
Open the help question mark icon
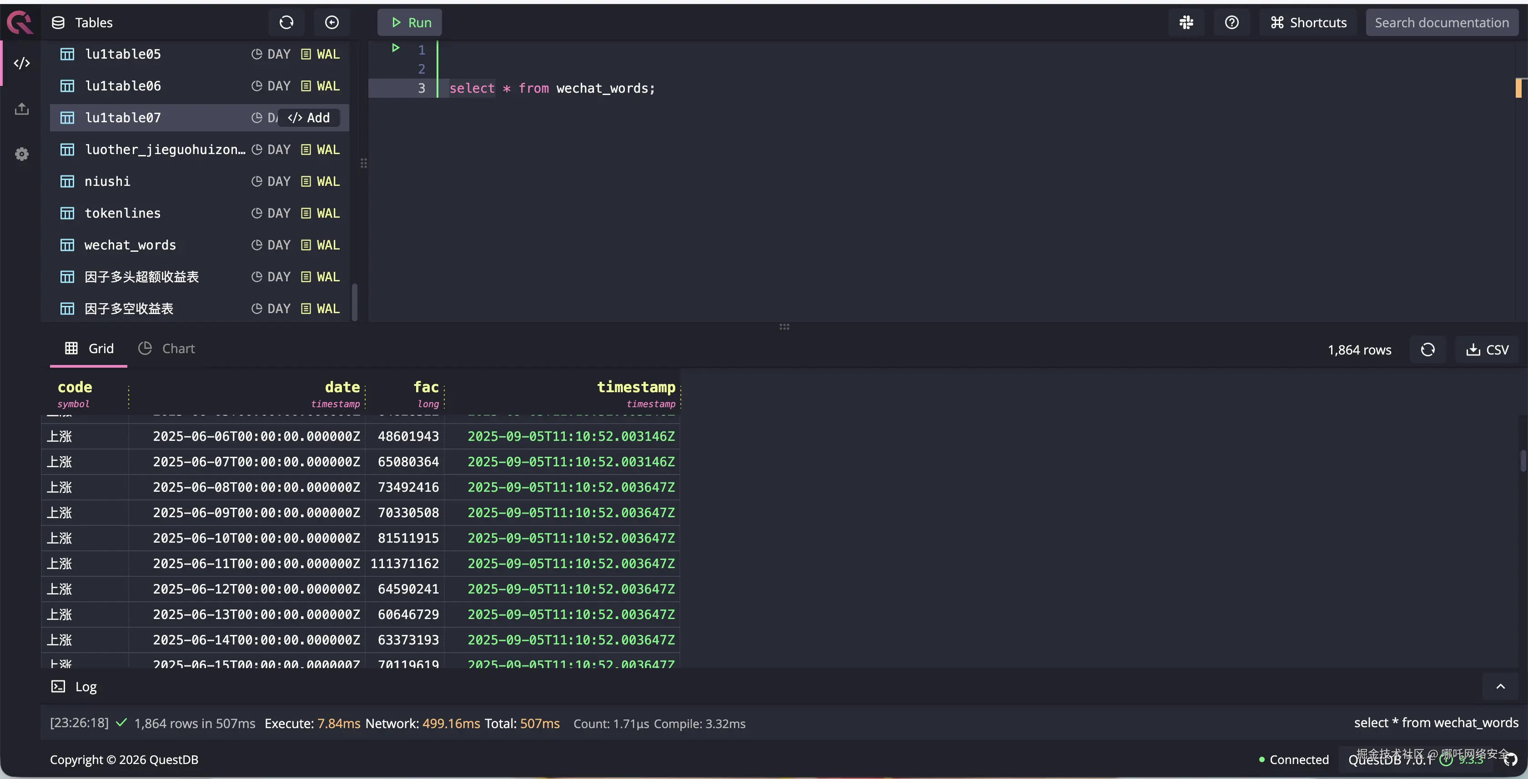[1231, 23]
